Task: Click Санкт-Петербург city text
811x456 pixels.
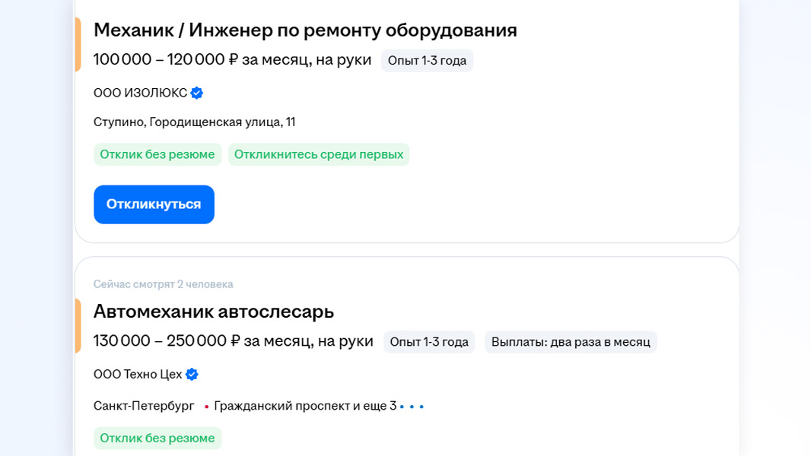Action: 144,406
